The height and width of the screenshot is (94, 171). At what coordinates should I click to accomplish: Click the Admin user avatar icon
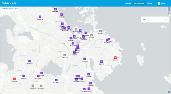coord(159,3)
